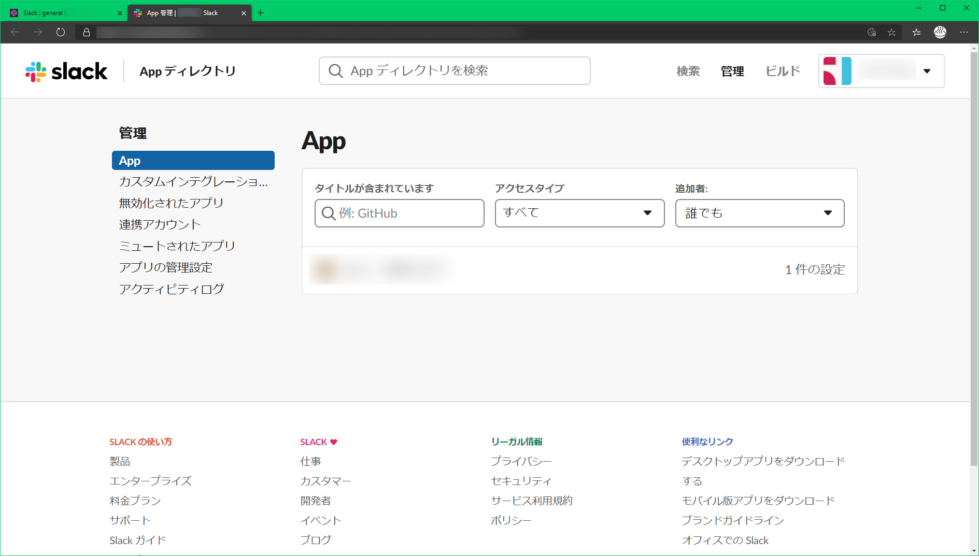Select ミュートされたアプリ in the sidebar
The height and width of the screenshot is (556, 979).
click(x=177, y=246)
